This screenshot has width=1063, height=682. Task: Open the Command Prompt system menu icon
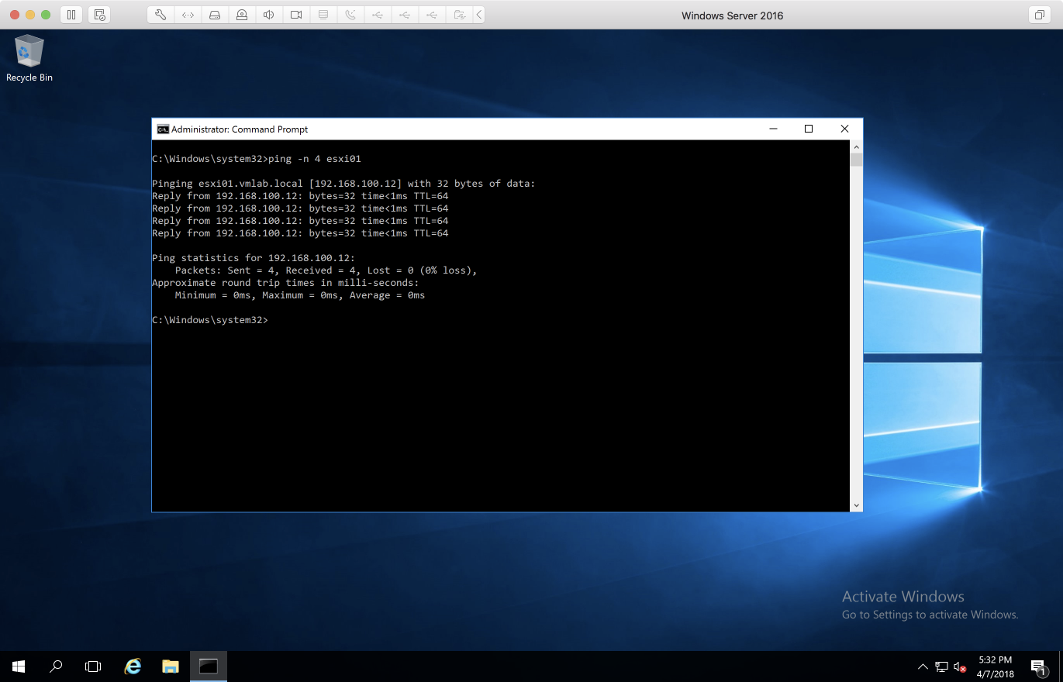162,129
